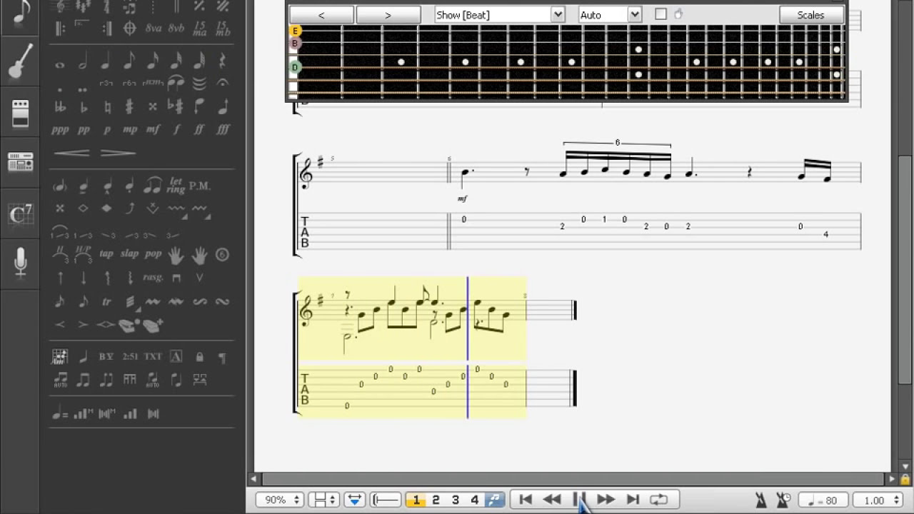This screenshot has width=914, height=514.
Task: Insert a 2:51 timer marker
Action: pyautogui.click(x=129, y=356)
